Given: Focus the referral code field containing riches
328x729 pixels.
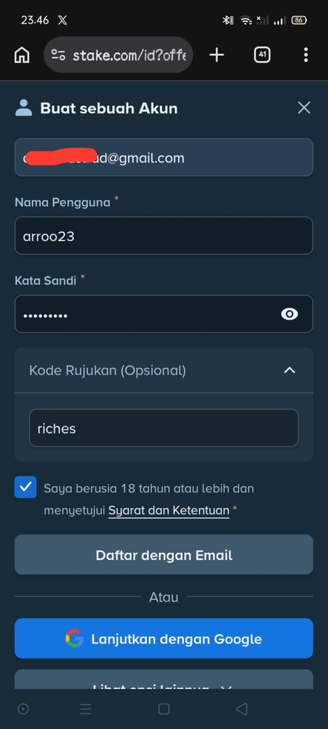Looking at the screenshot, I should click(x=164, y=428).
